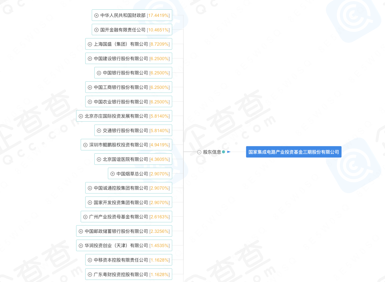385x282 pixels.
Task: Click the 17.4419% shareholding link
Action: coord(158,15)
